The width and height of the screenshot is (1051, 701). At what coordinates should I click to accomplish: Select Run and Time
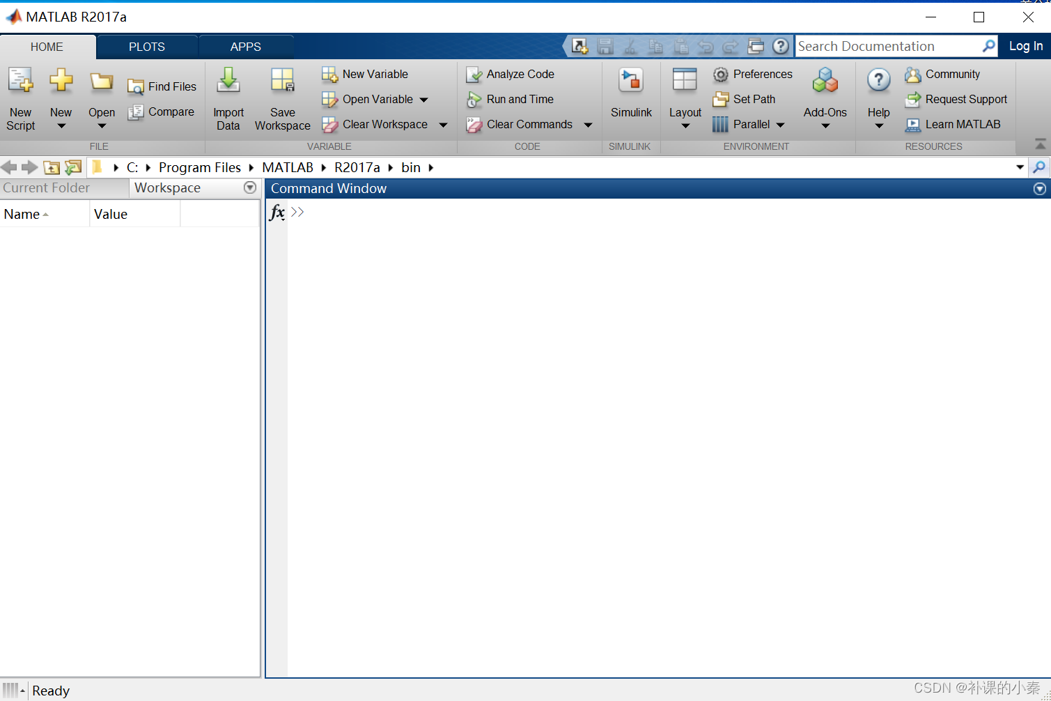tap(510, 99)
